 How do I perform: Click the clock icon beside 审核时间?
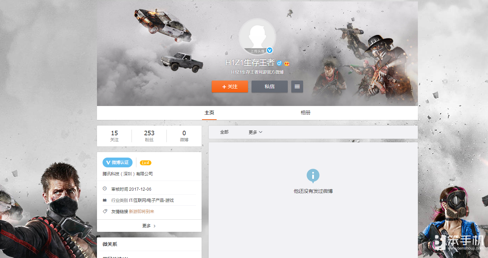pos(105,189)
